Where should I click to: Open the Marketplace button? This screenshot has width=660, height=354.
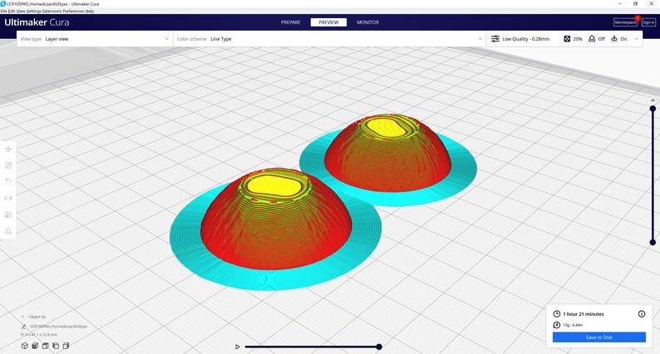click(625, 22)
